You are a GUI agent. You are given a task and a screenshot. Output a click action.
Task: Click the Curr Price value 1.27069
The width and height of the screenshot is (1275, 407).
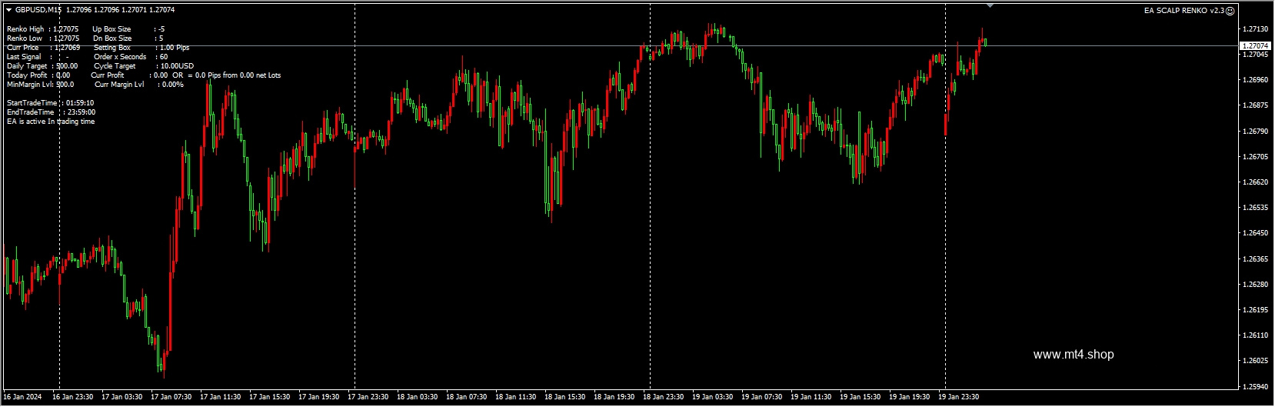point(67,48)
